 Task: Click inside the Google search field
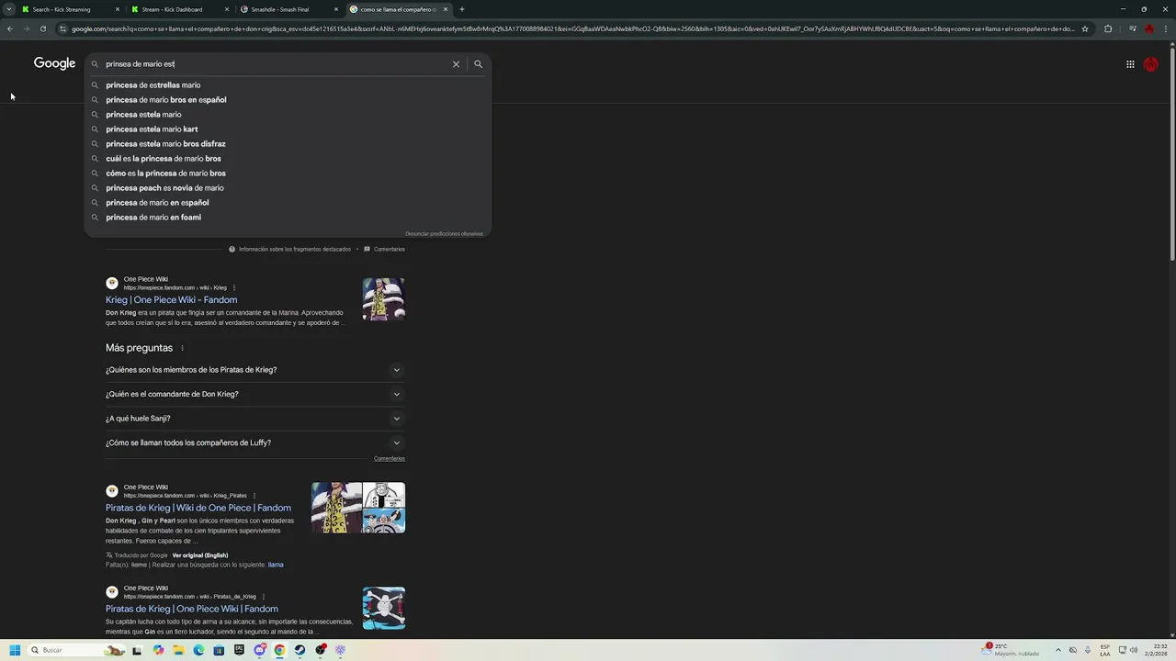click(x=276, y=64)
